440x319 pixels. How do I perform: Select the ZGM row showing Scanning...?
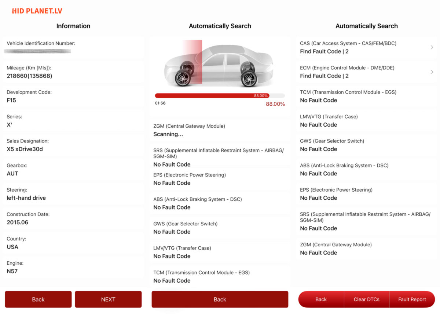tap(220, 130)
